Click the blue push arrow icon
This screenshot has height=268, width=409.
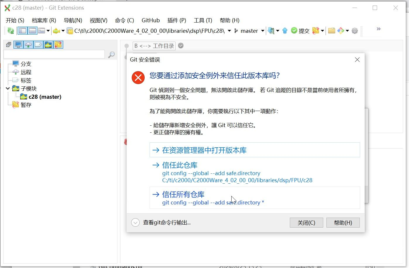[285, 31]
